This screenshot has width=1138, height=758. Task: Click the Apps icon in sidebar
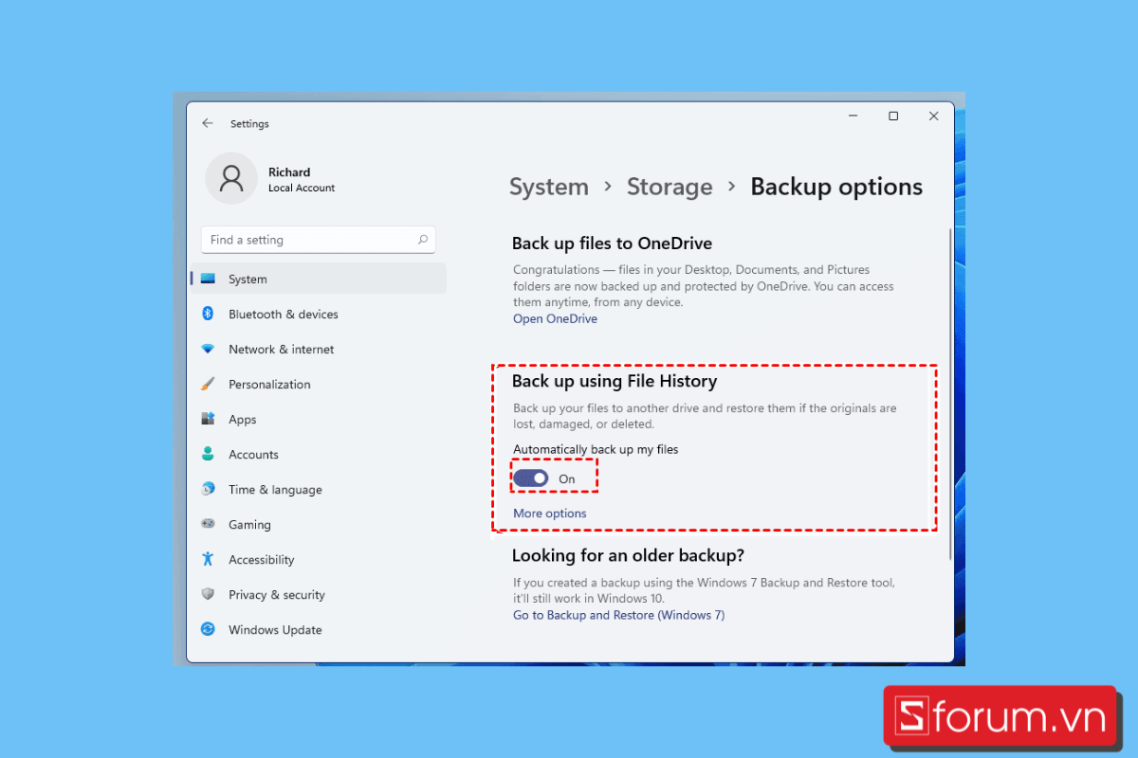pyautogui.click(x=208, y=419)
